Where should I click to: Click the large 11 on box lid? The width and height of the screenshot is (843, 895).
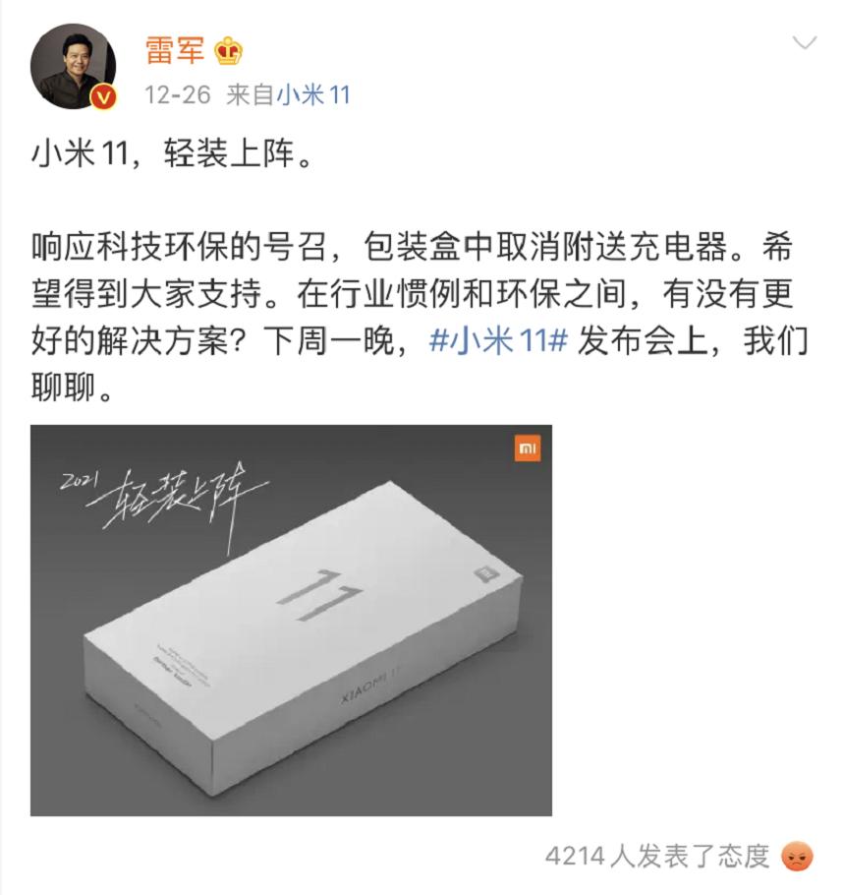tap(320, 595)
